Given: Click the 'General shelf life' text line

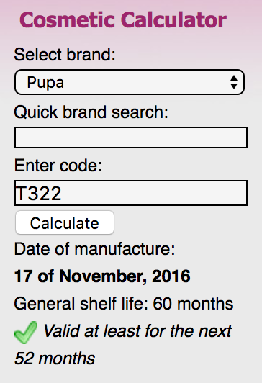Looking at the screenshot, I should click(124, 304).
